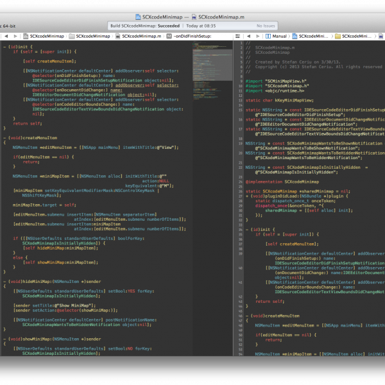Click the highlighted viewport region in the minimap
The width and height of the screenshot is (385, 385).
pyautogui.click(x=212, y=65)
